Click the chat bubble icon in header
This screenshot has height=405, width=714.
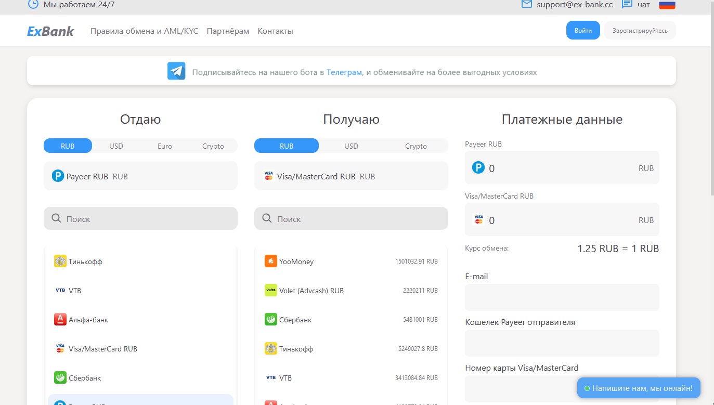[627, 4]
